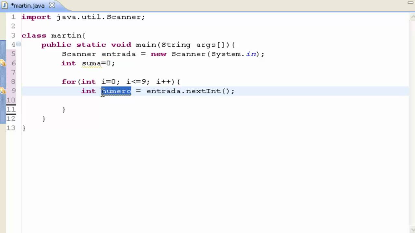Click the underlined variable suma
This screenshot has width=415, height=233.
(x=91, y=63)
